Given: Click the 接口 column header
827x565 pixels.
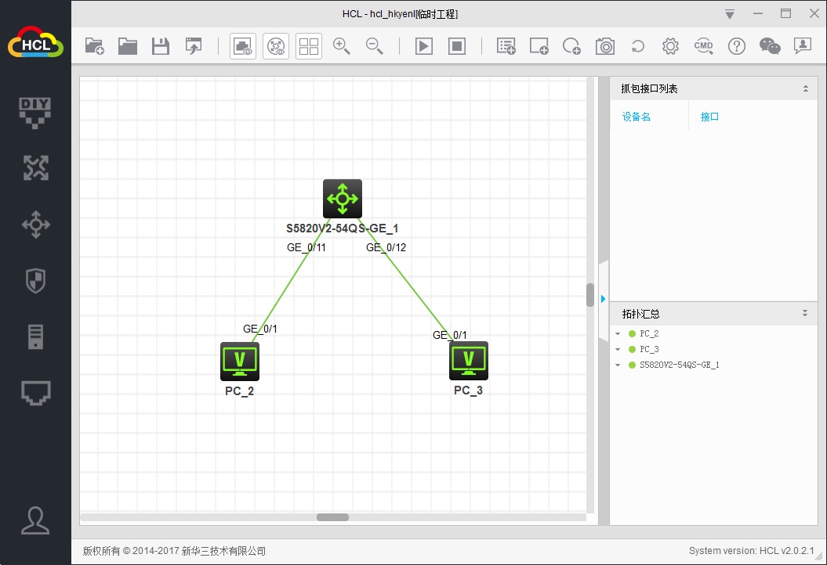Looking at the screenshot, I should tap(709, 117).
